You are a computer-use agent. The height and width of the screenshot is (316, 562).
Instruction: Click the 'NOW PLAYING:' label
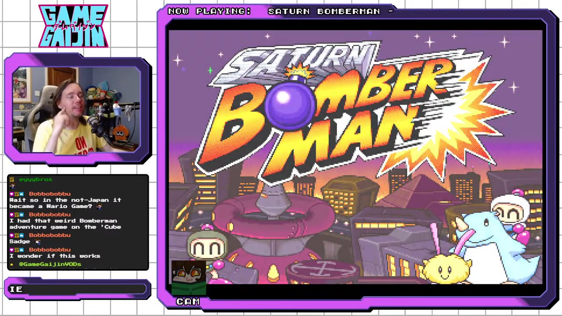(x=209, y=11)
